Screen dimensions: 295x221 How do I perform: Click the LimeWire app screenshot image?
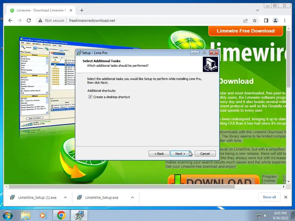[x=48, y=83]
